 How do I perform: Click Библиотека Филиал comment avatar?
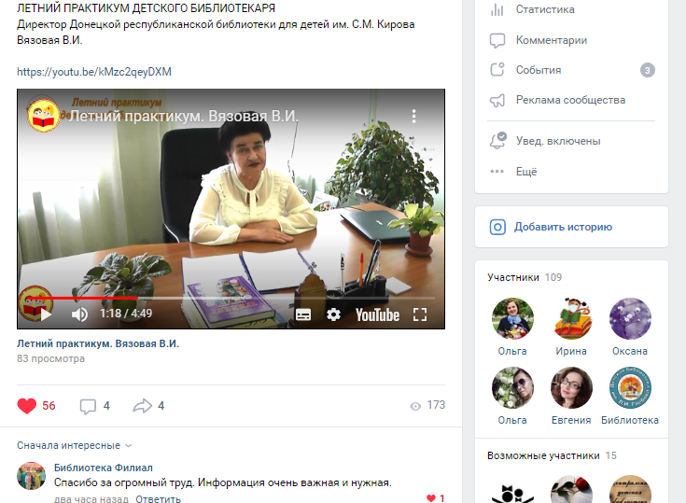(31, 475)
